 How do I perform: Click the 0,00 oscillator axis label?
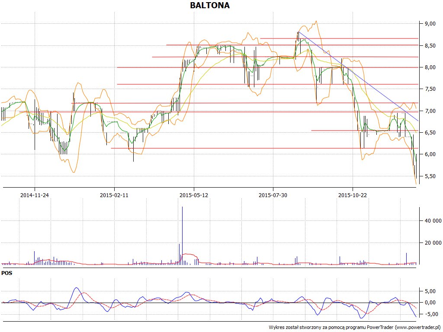[x=430, y=303]
